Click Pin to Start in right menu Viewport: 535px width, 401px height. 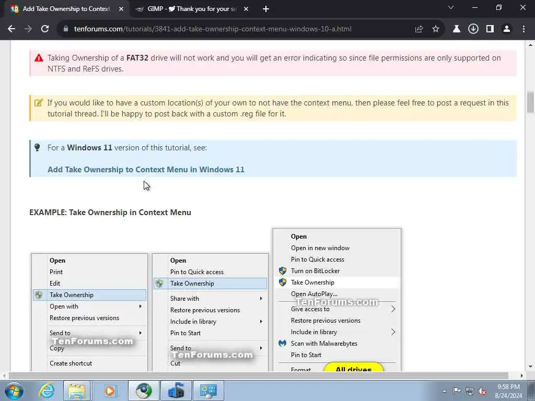(306, 355)
